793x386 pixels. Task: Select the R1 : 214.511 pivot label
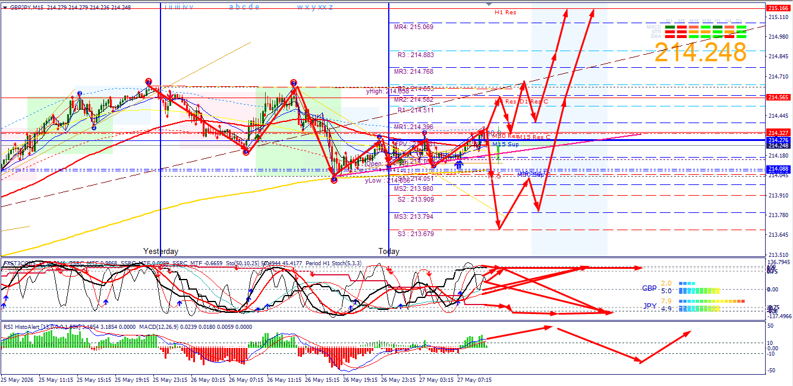tap(416, 110)
